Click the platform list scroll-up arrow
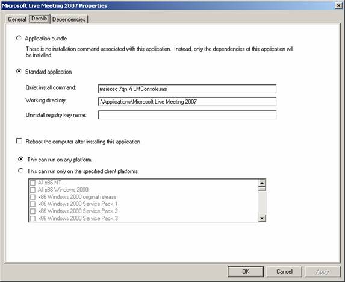 coord(262,183)
